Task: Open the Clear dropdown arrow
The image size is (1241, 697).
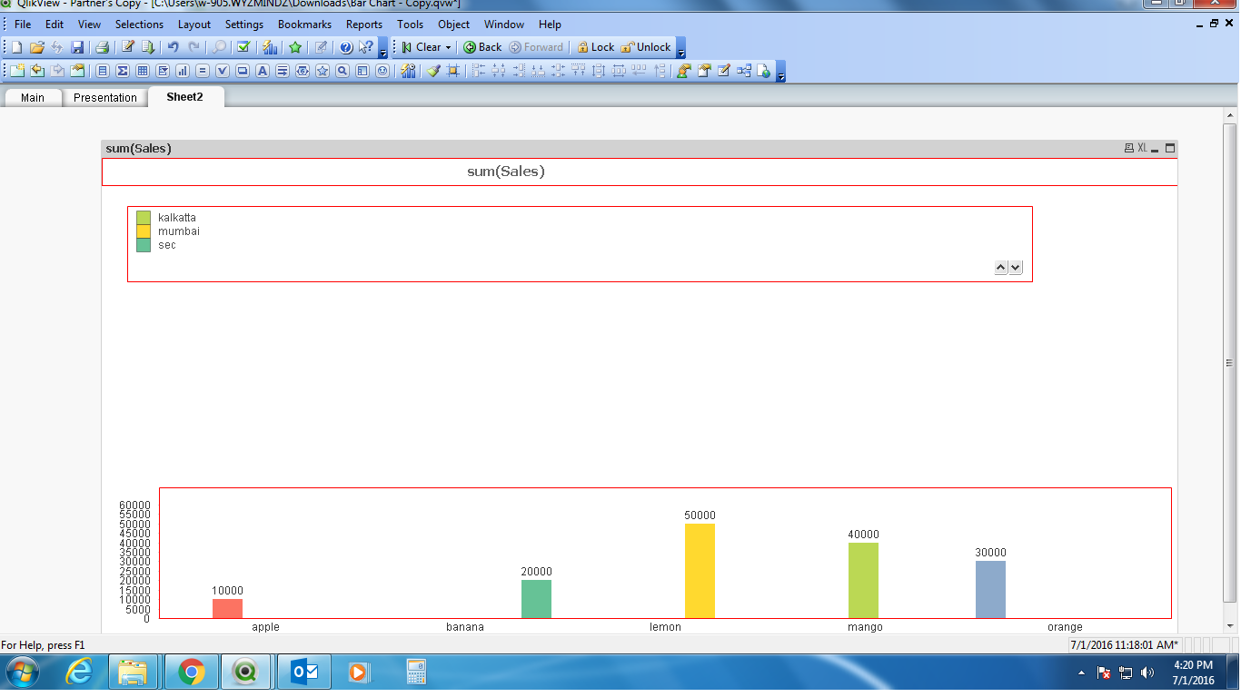Action: point(448,47)
